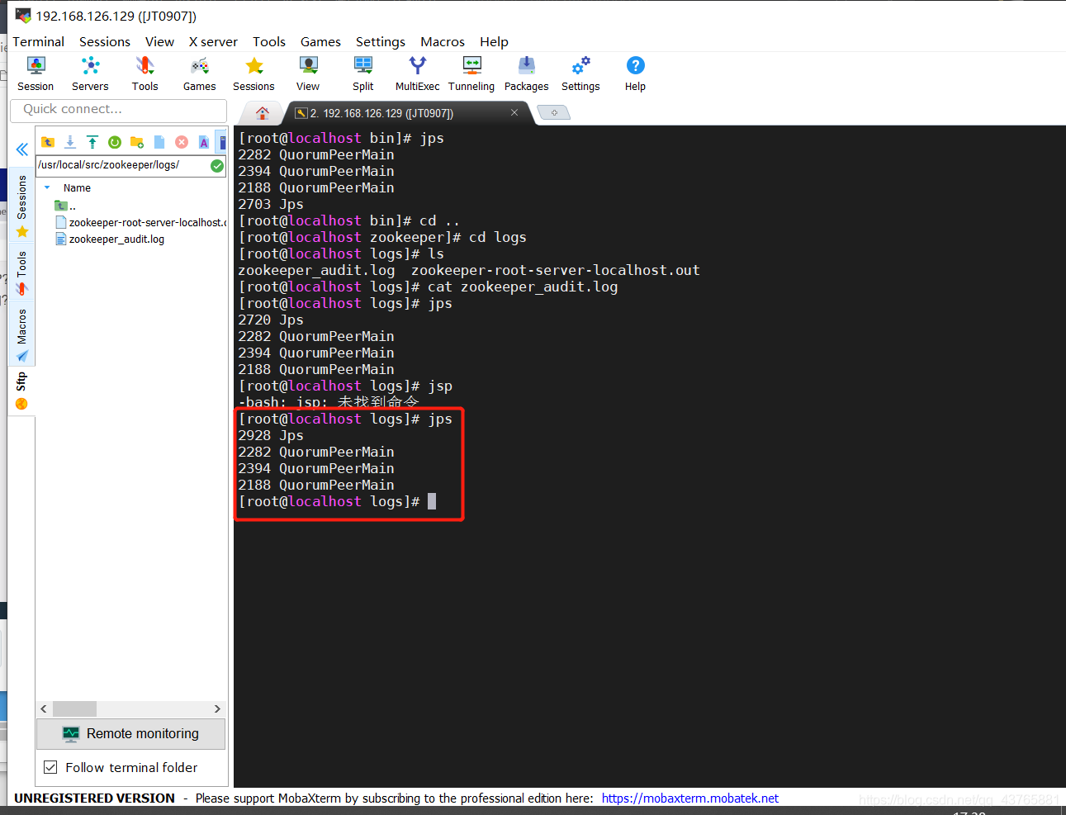This screenshot has width=1066, height=815.
Task: Create a new folder in SFTP panel
Action: pyautogui.click(x=137, y=142)
